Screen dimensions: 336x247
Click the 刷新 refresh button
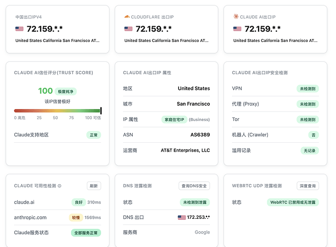pos(94,186)
